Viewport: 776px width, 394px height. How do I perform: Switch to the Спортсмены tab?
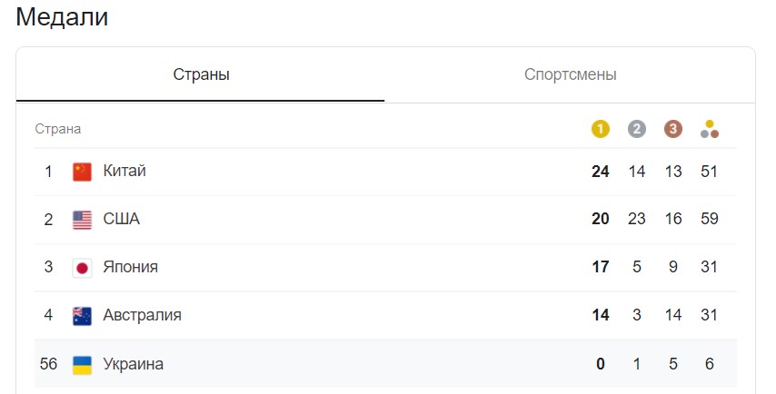[x=570, y=74]
